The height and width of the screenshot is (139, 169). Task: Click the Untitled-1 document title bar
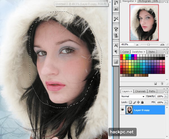click(x=81, y=4)
